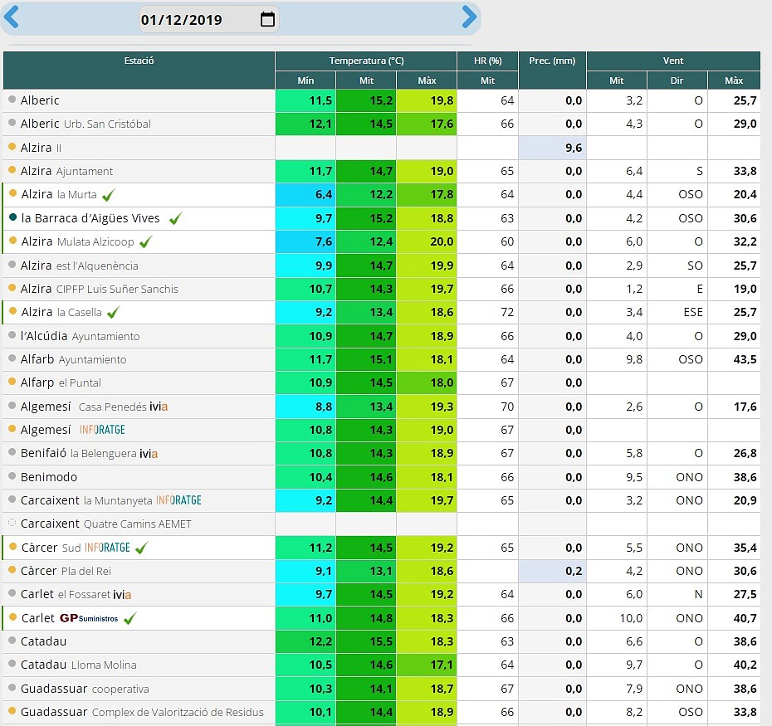Click the orange status dot for Alfarp el Puntal
The height and width of the screenshot is (726, 772).
click(x=12, y=382)
